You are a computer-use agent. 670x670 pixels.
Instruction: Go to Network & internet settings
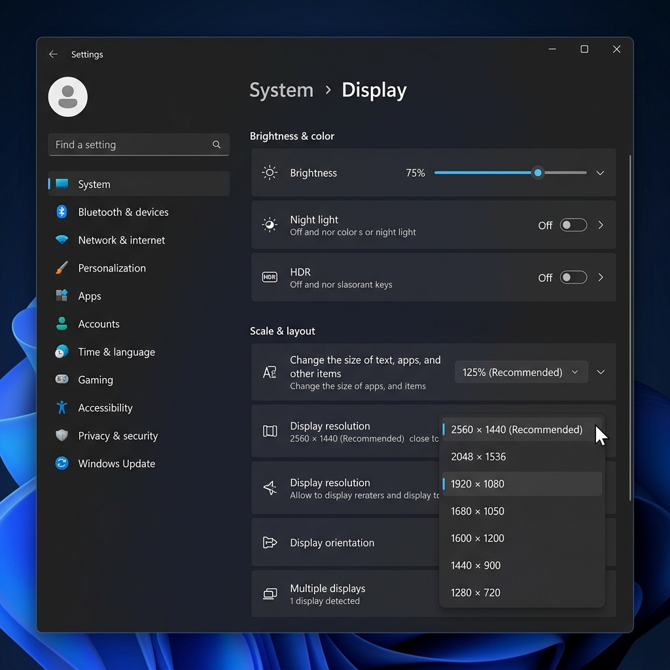(139, 240)
